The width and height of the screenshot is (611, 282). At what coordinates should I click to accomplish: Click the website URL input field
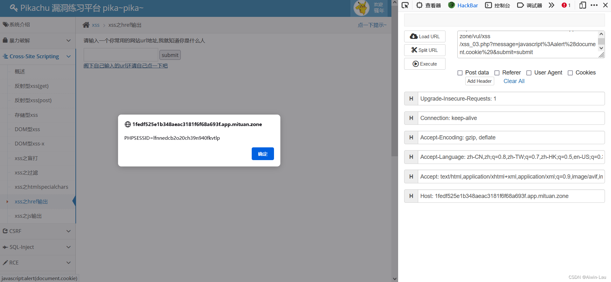coord(121,55)
